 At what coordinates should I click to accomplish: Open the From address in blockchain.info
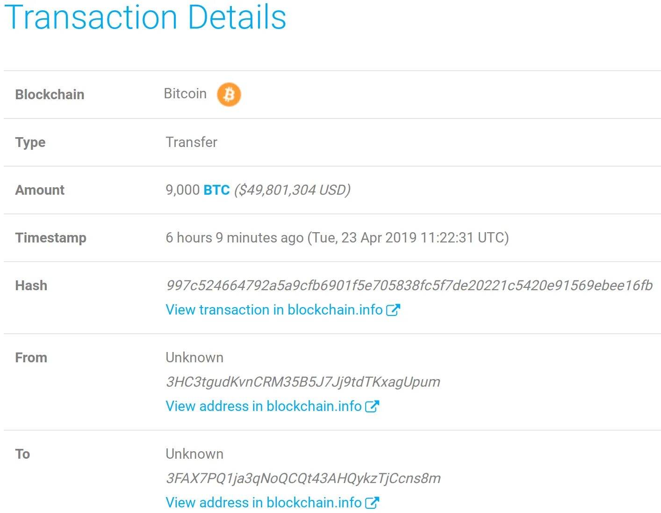point(263,406)
